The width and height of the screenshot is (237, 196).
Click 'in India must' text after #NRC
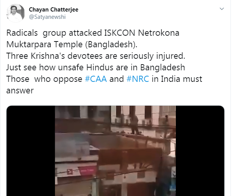(x=177, y=79)
